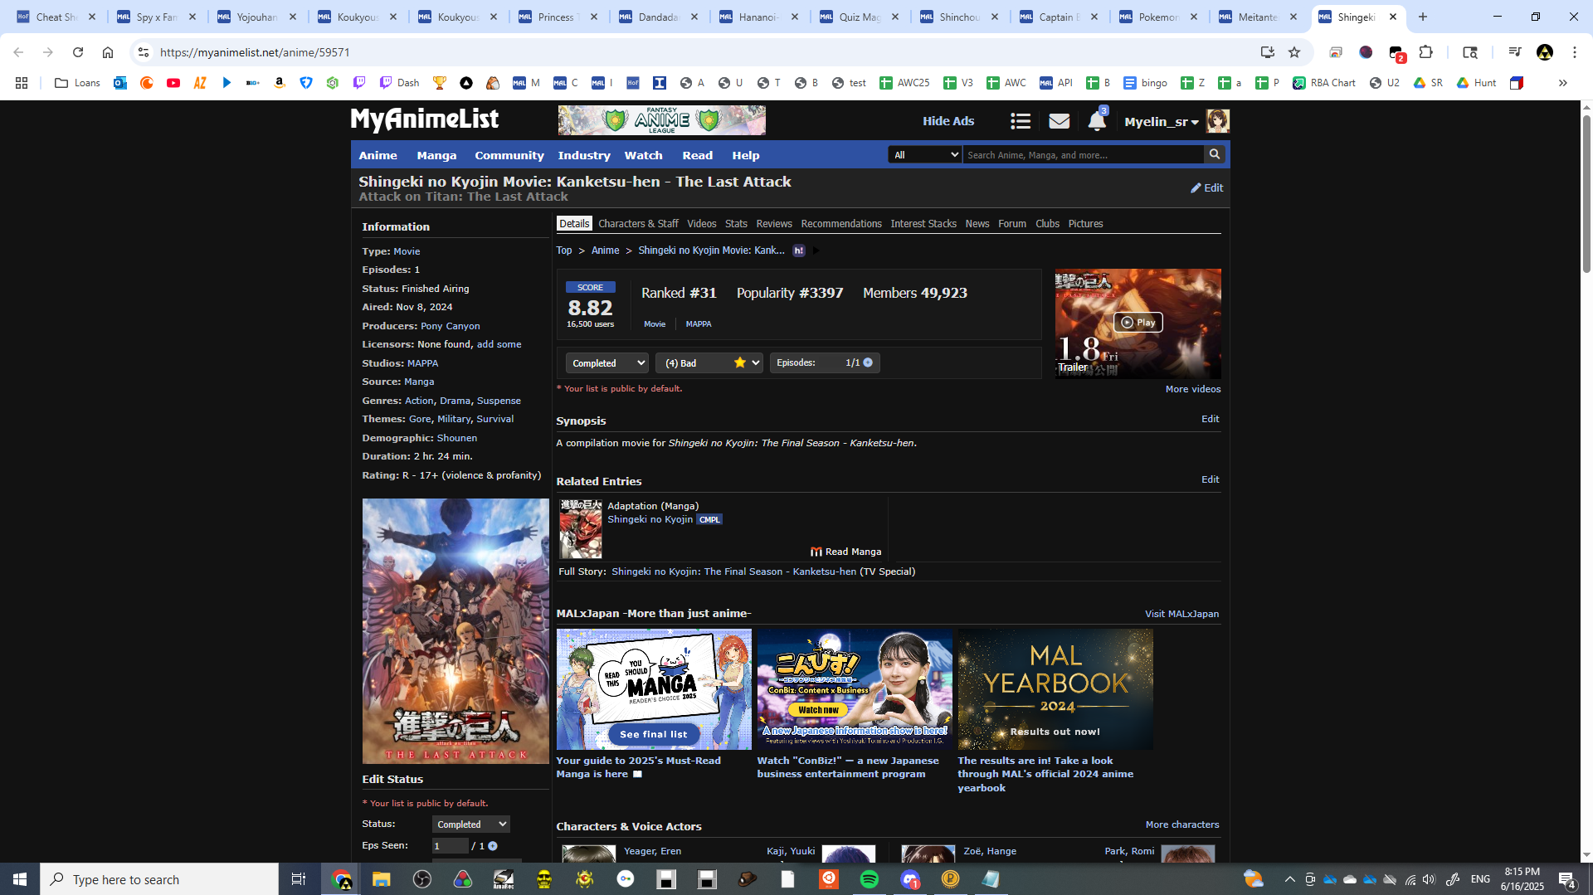This screenshot has width=1593, height=895.
Task: Click the search Anime, Manga input field
Action: (1084, 155)
